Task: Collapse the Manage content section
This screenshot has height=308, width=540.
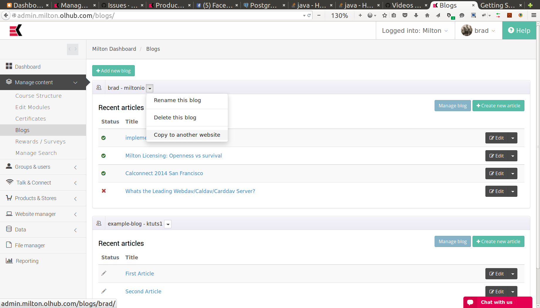Action: pos(43,82)
